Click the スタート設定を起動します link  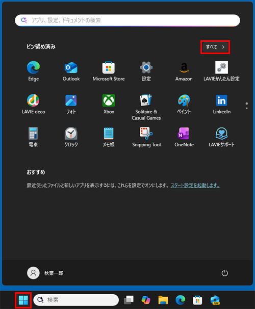(195, 186)
